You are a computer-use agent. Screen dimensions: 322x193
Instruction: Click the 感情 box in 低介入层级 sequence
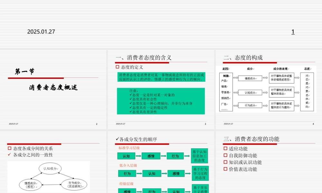pos(176,174)
